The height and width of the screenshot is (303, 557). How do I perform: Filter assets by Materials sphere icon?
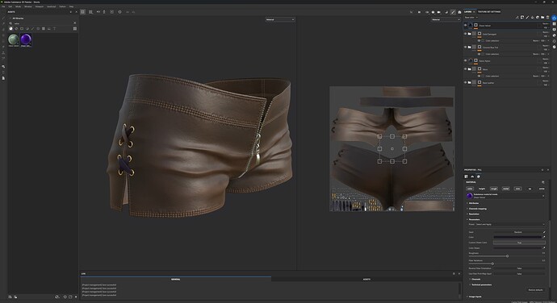pyautogui.click(x=10, y=28)
